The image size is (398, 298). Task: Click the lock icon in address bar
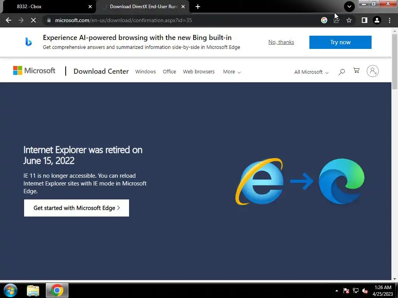tap(49, 20)
